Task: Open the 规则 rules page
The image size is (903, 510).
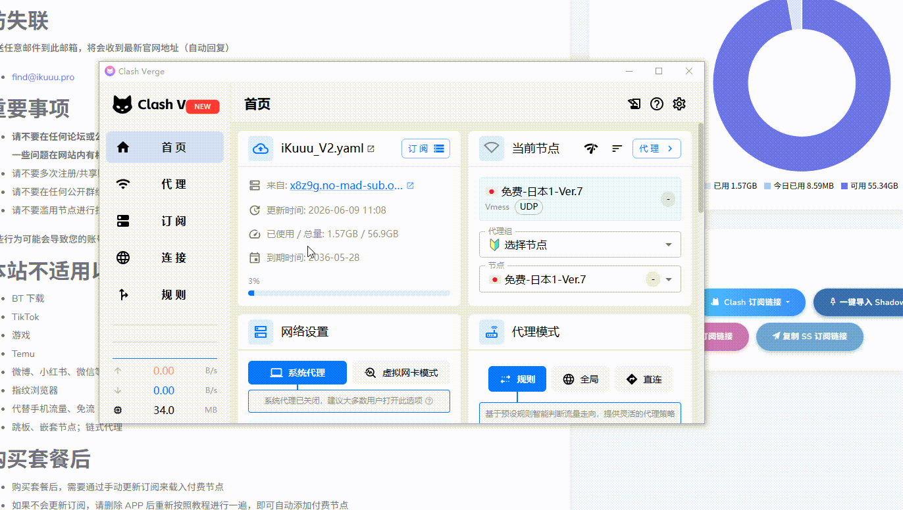Action: pyautogui.click(x=165, y=294)
